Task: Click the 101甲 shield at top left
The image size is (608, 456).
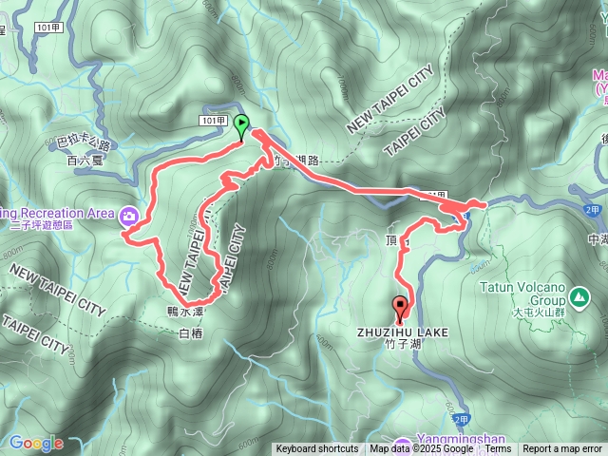Action: click(48, 28)
